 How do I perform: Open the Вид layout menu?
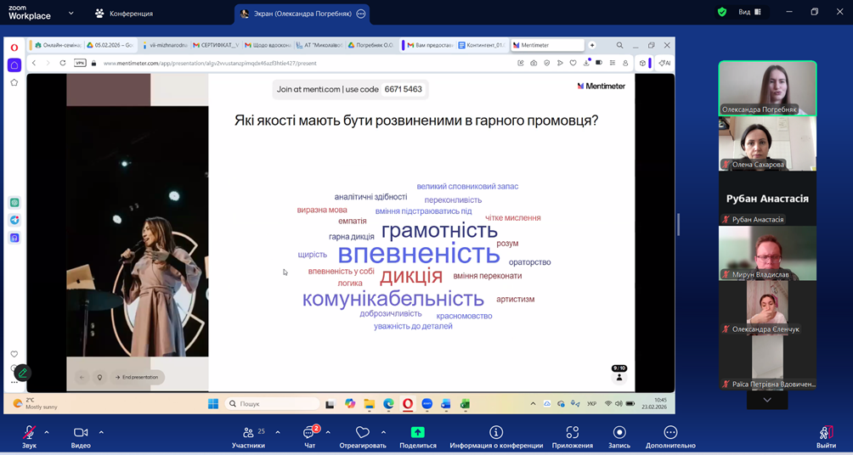(749, 12)
